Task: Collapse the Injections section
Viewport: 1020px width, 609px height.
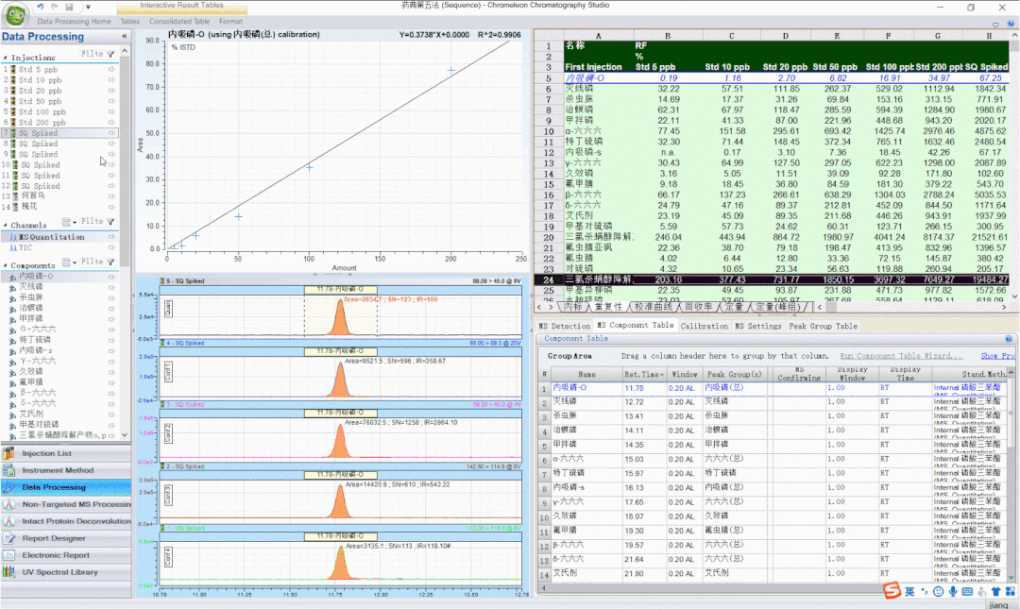Action: point(5,58)
